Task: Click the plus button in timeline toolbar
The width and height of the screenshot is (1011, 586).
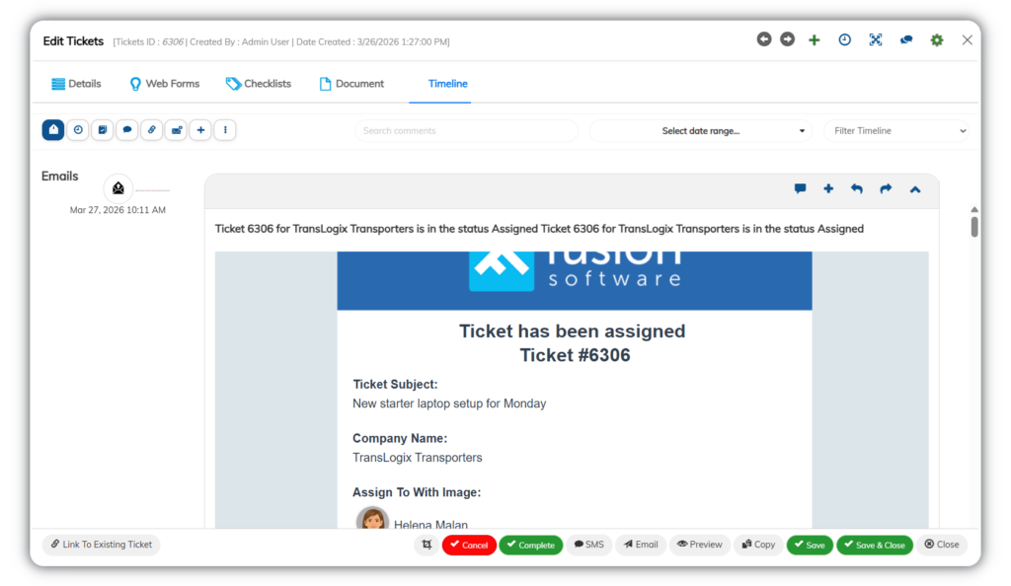Action: (200, 130)
